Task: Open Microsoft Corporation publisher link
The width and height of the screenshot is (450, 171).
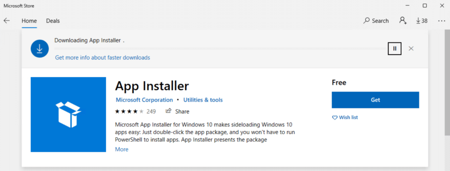Action: click(x=144, y=100)
